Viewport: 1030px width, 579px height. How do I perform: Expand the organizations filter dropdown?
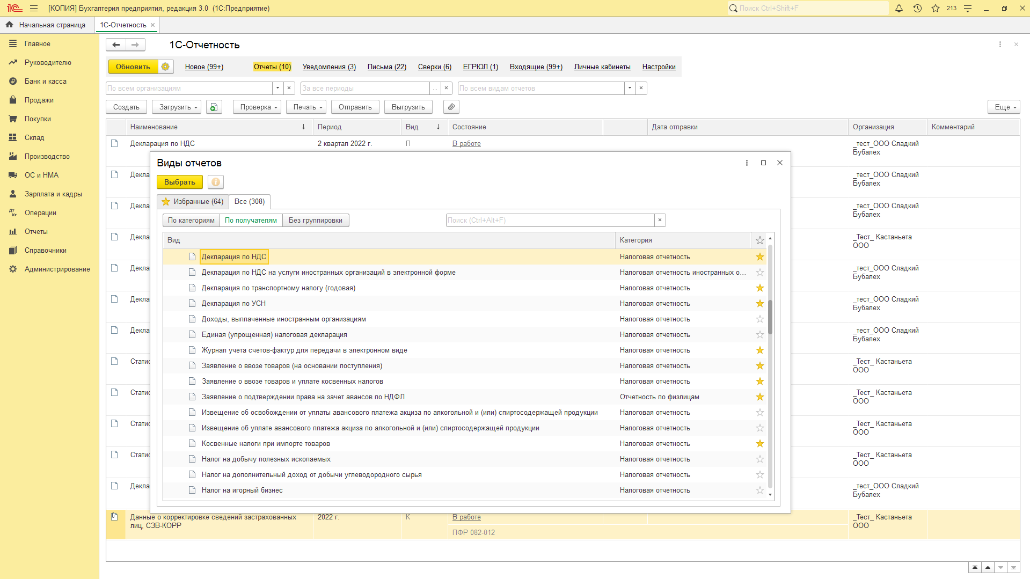pyautogui.click(x=277, y=88)
